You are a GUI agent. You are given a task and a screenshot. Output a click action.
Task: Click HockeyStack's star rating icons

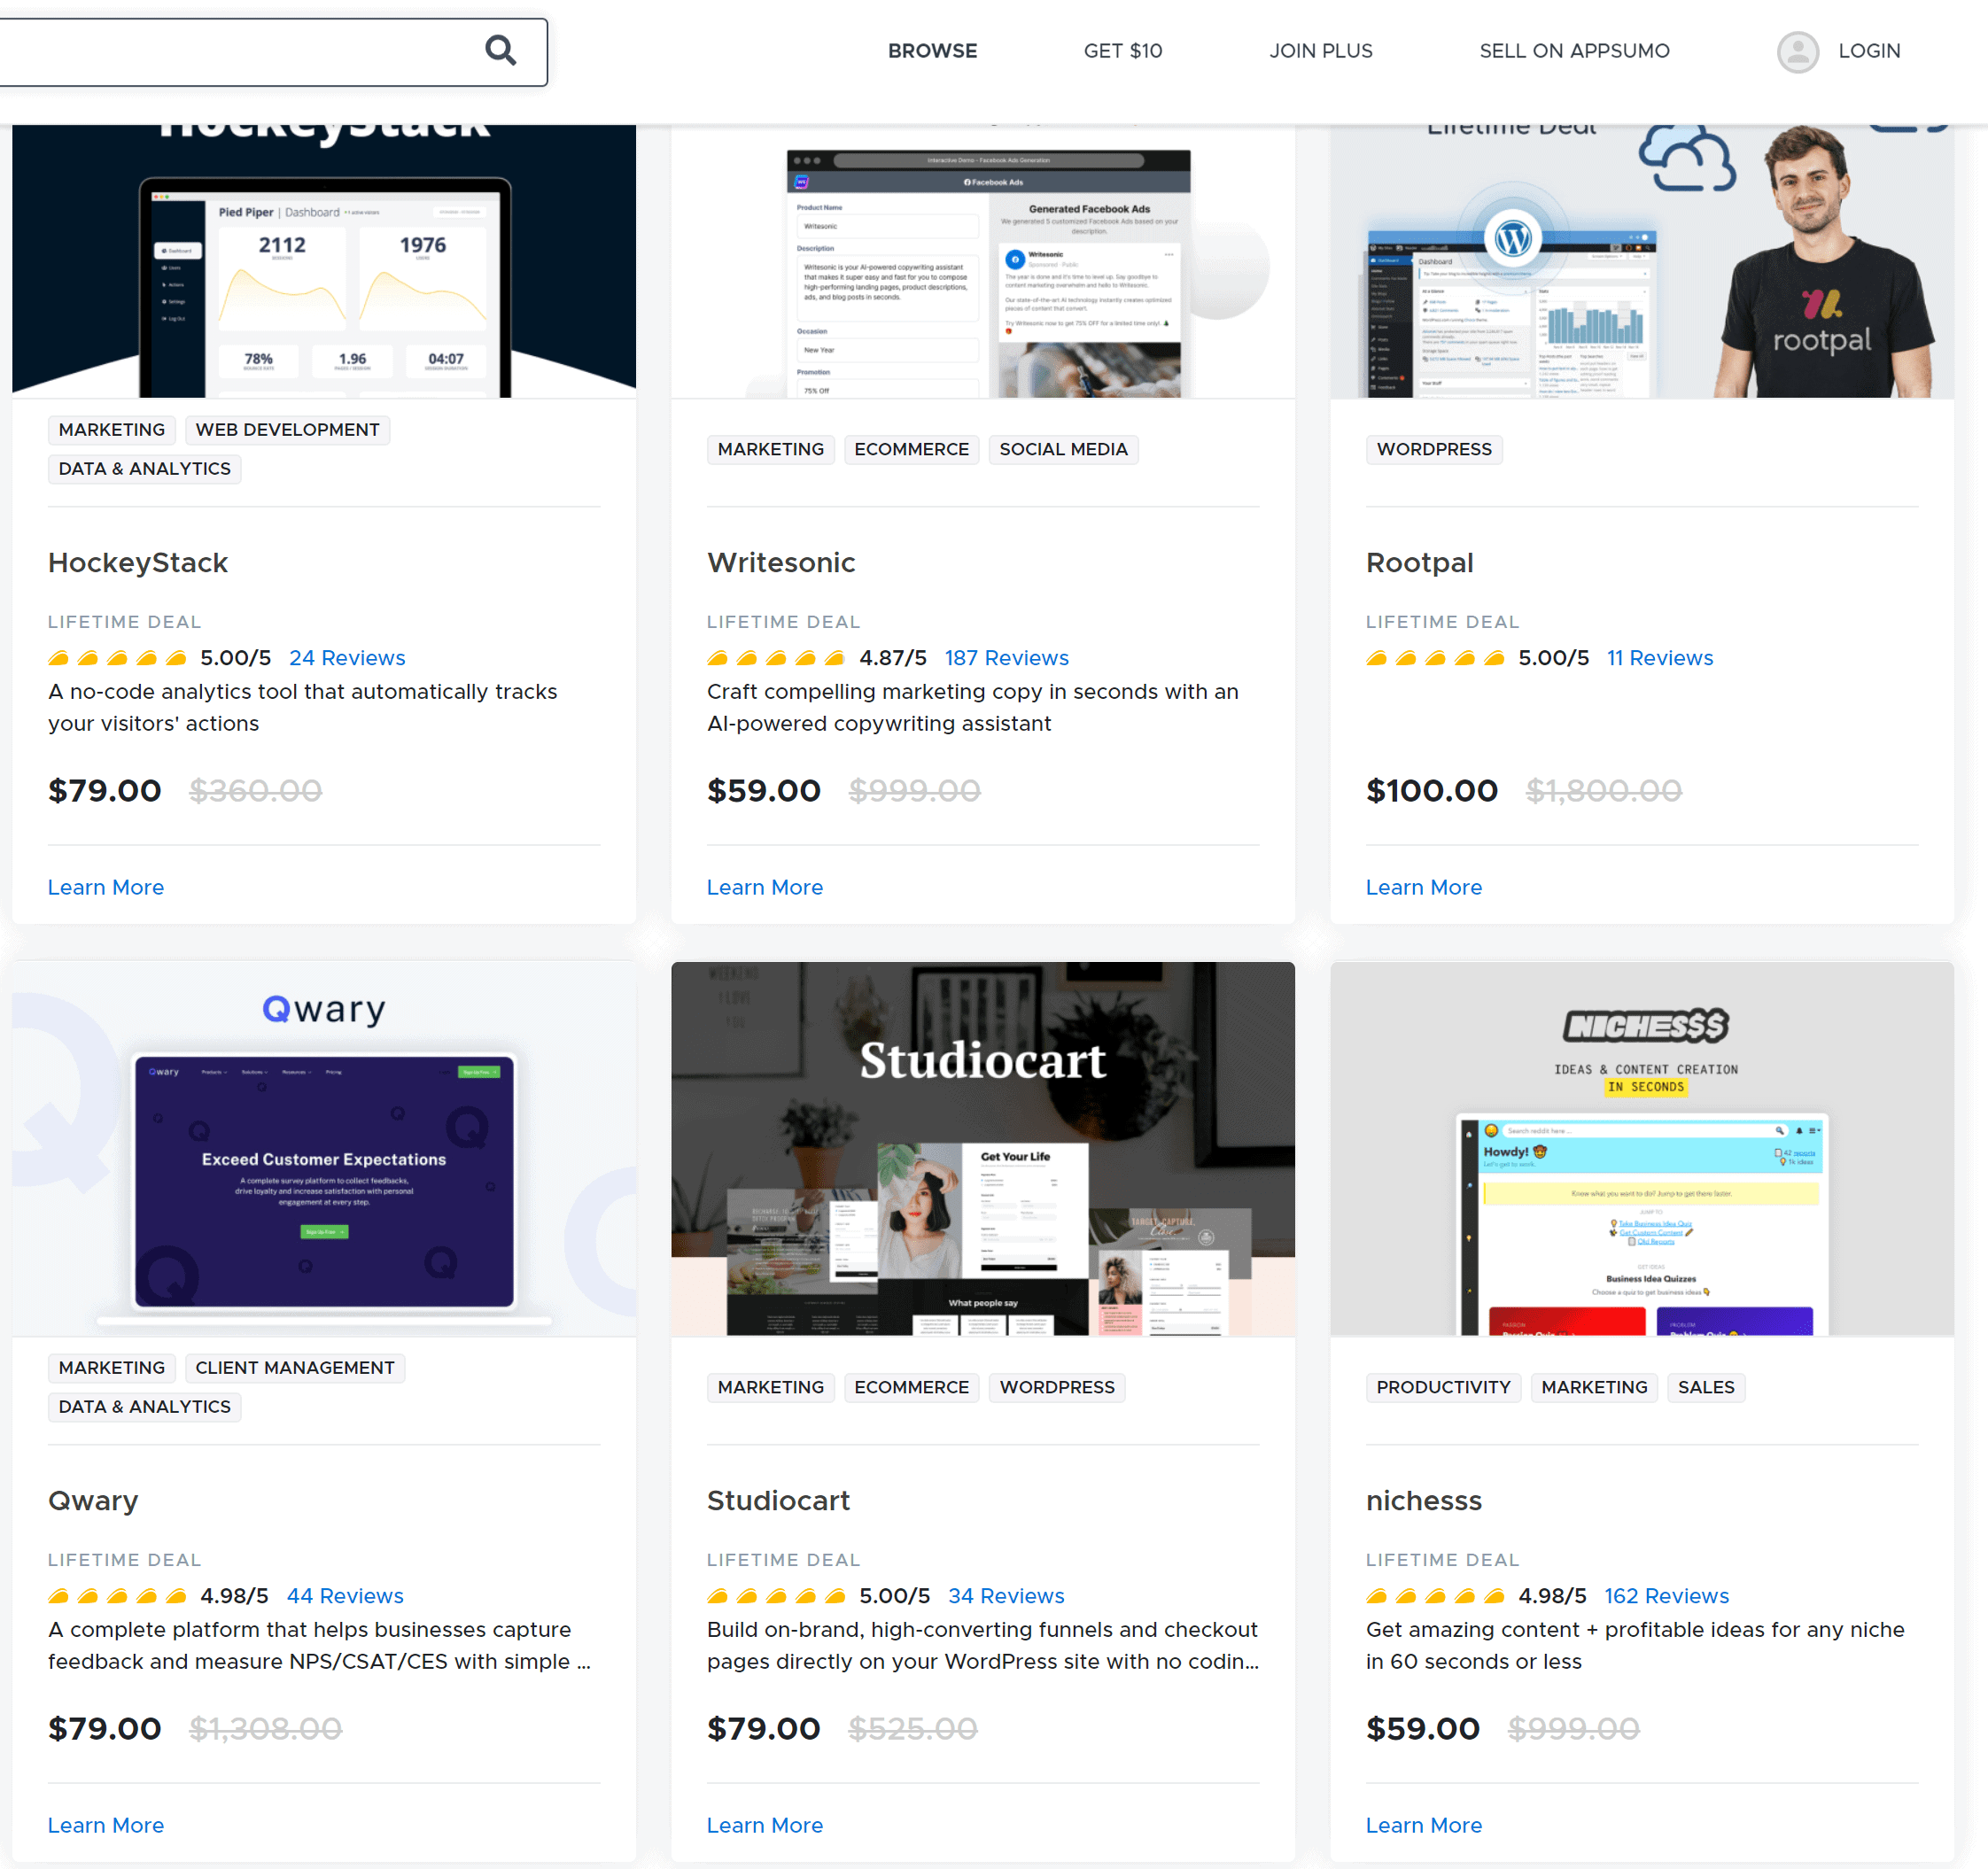click(117, 658)
